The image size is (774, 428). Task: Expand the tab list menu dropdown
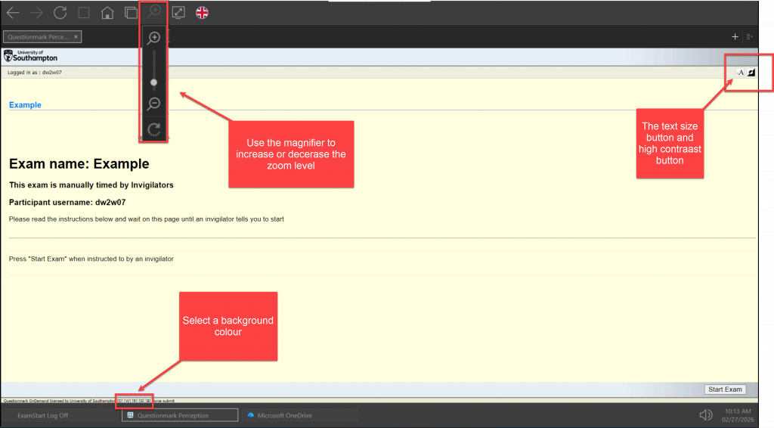pyautogui.click(x=749, y=36)
